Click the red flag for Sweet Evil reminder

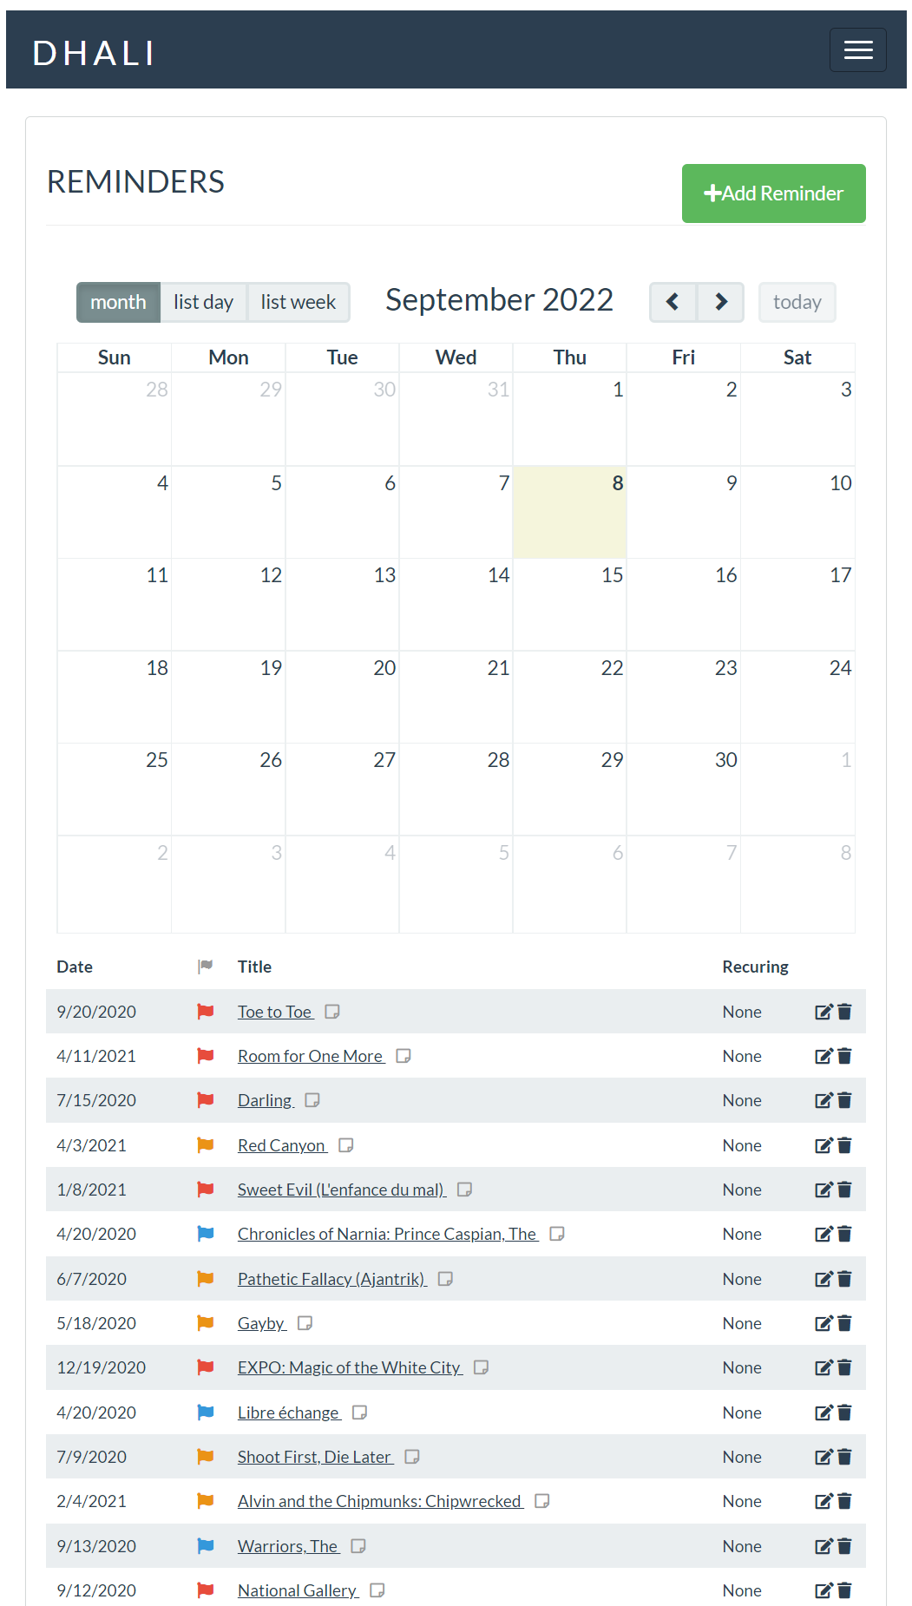tap(206, 1190)
